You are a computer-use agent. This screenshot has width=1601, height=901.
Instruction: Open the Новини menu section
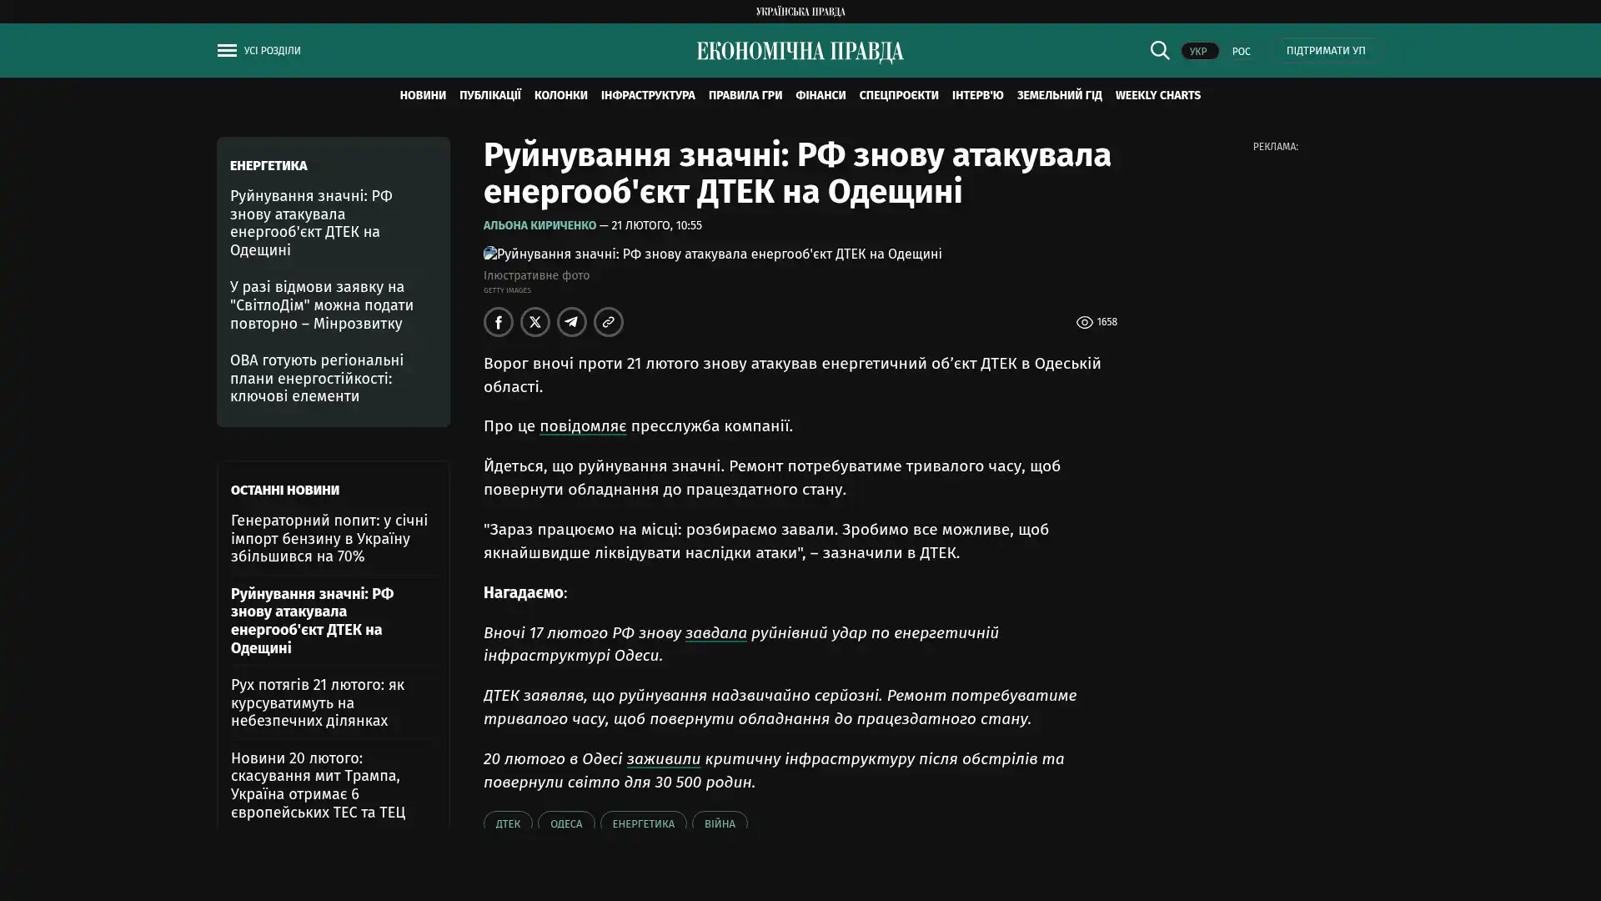(x=422, y=95)
